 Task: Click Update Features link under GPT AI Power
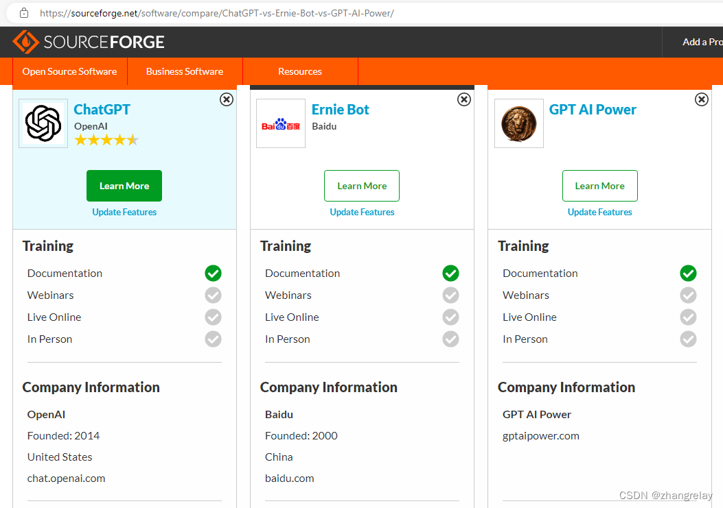(600, 212)
